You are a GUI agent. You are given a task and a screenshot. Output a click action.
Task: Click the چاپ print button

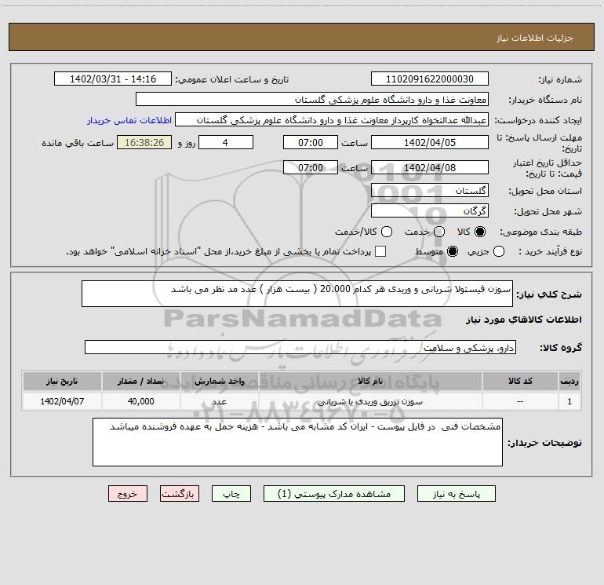coord(231,494)
